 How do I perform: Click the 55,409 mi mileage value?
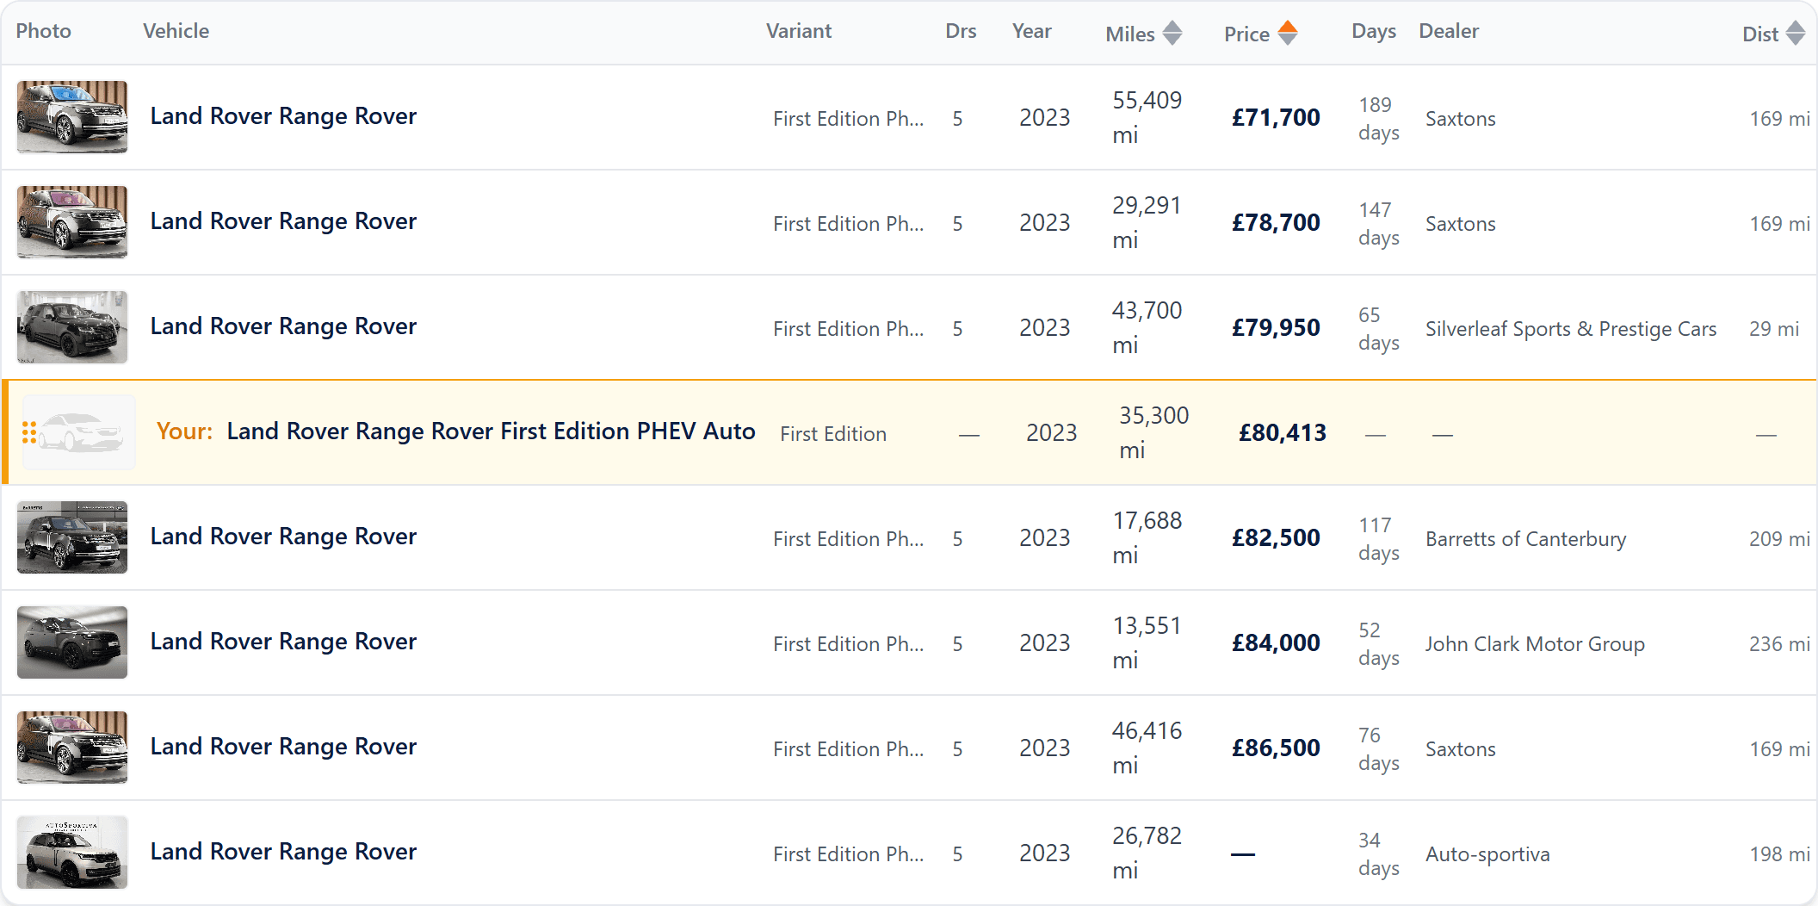pos(1147,117)
